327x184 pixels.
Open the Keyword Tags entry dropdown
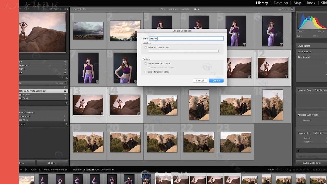tap(320, 90)
